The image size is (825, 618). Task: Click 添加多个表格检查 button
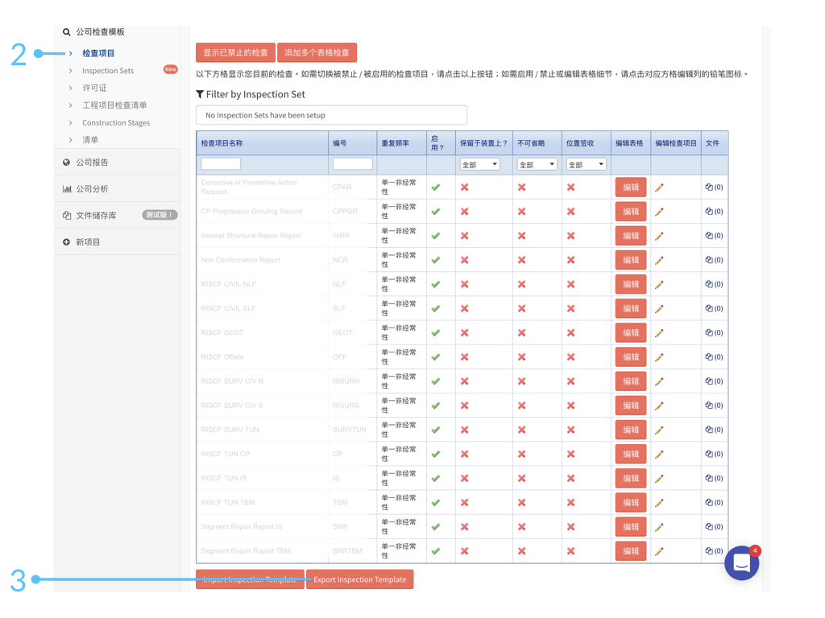(317, 52)
